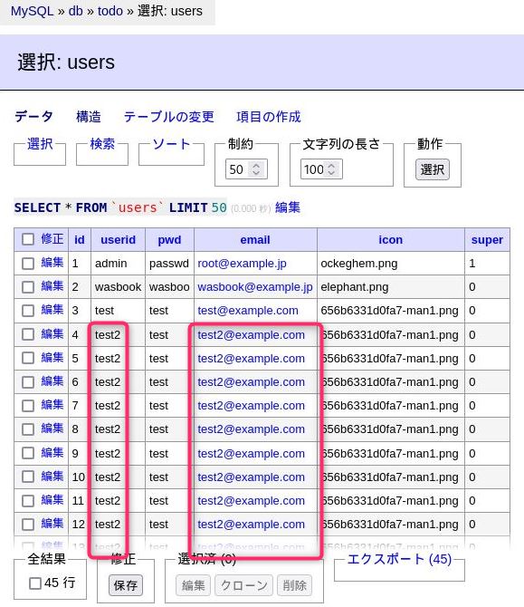Check the checkbox for row id 7

pyautogui.click(x=28, y=406)
